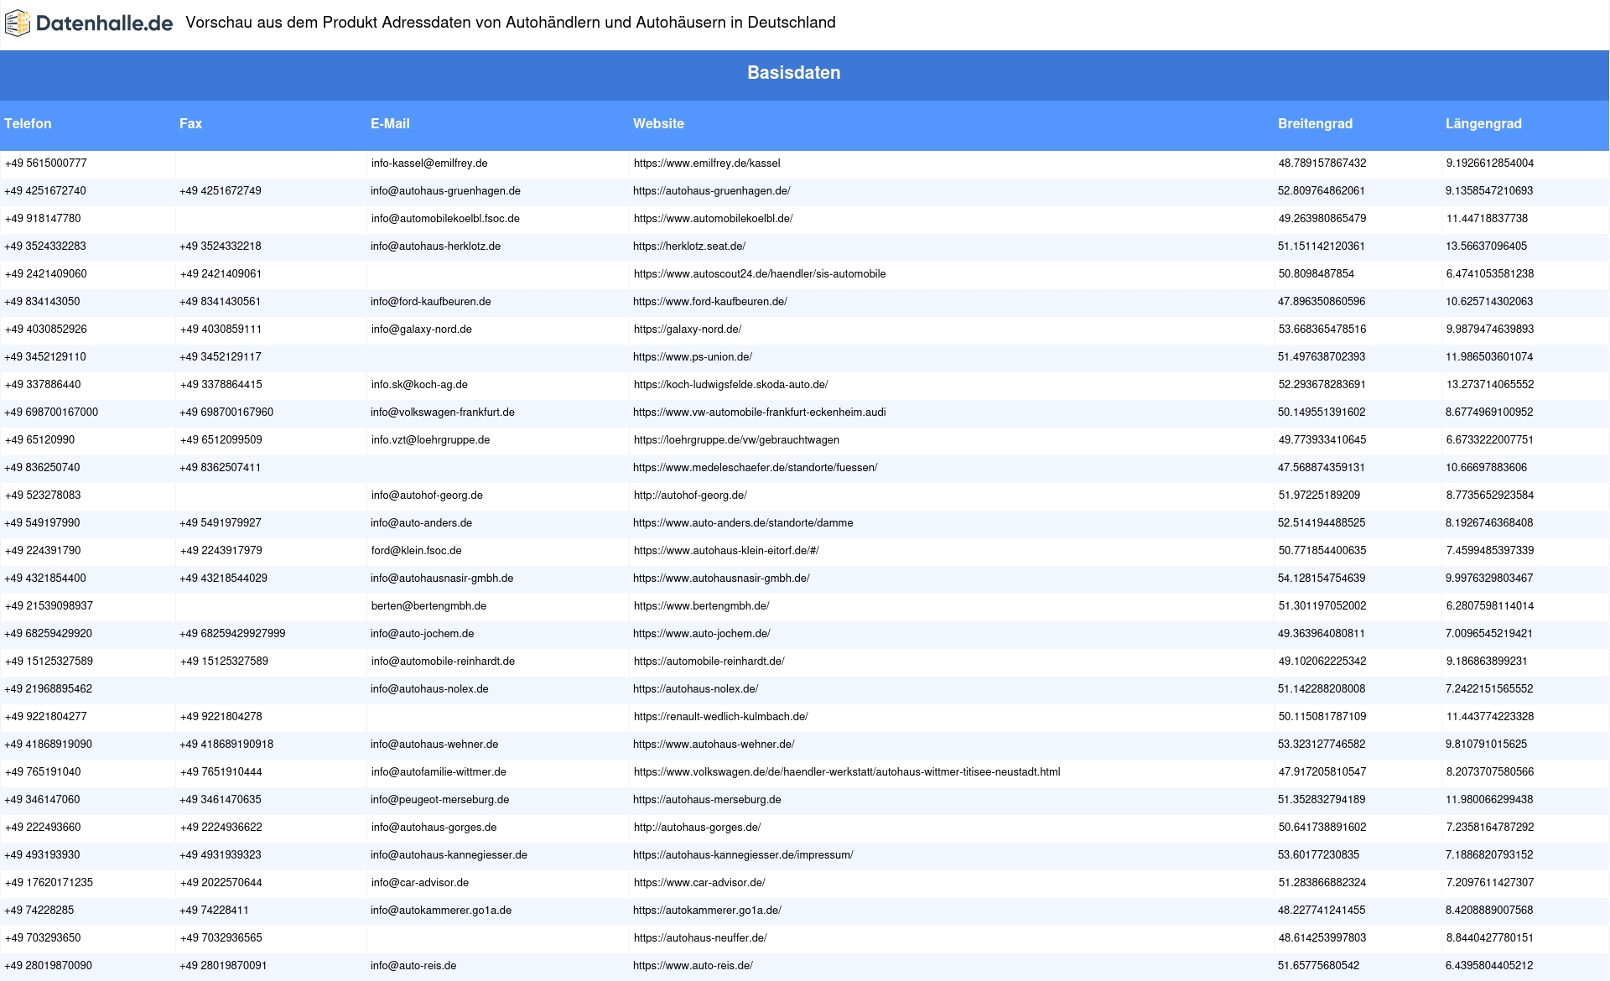This screenshot has height=981, width=1610.
Task: Click website https://autohaus-merseburg.de
Action: point(707,800)
